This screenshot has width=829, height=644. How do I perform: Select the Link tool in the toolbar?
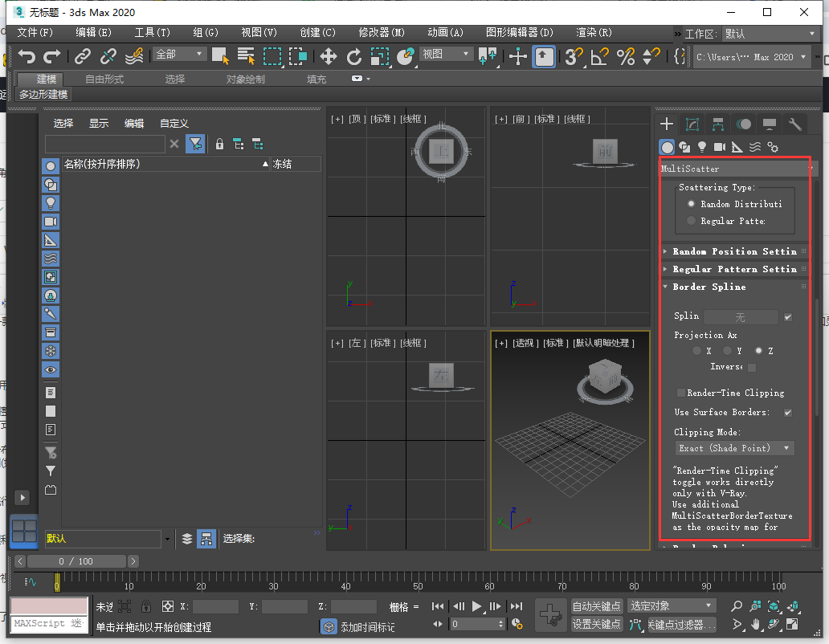coord(82,57)
